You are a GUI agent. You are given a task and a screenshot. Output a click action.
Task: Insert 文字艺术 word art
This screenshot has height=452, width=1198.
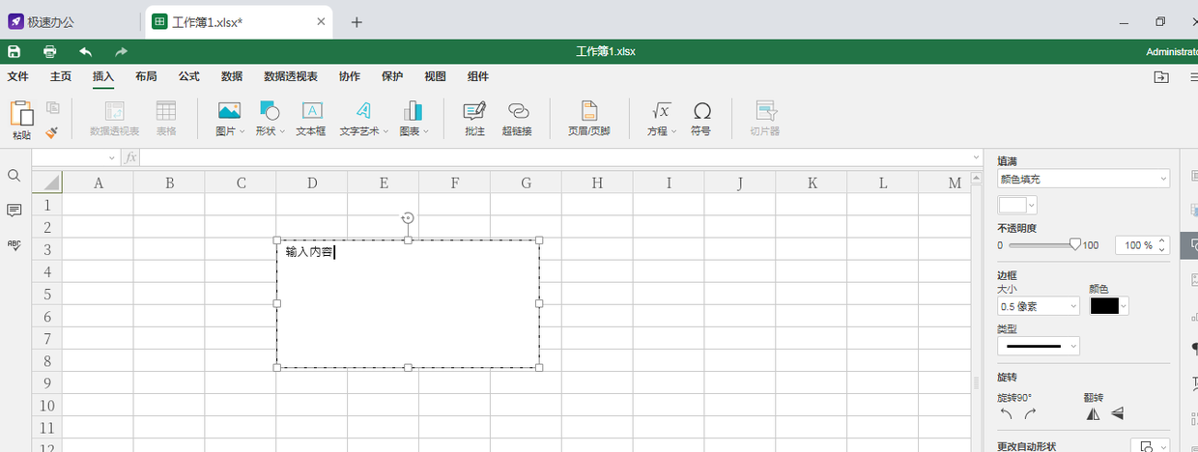pos(363,118)
